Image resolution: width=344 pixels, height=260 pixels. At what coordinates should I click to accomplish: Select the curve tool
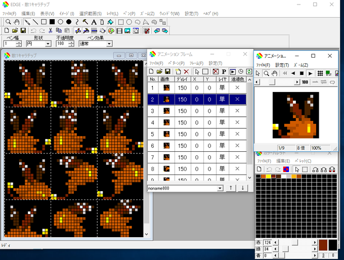point(77,22)
